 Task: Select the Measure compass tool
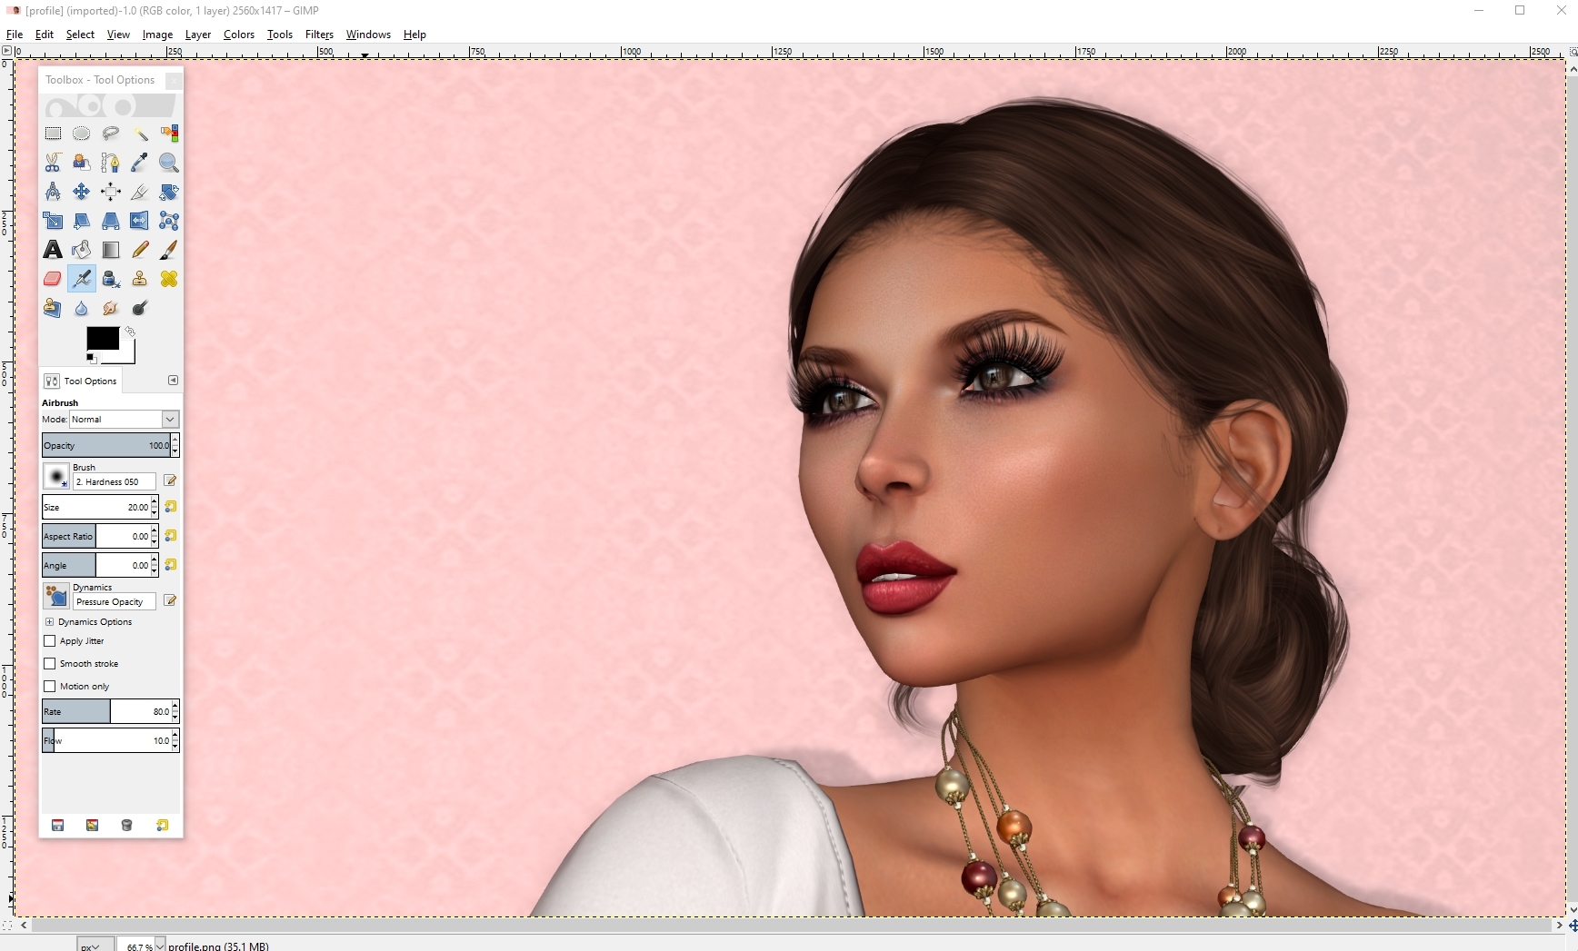[53, 192]
